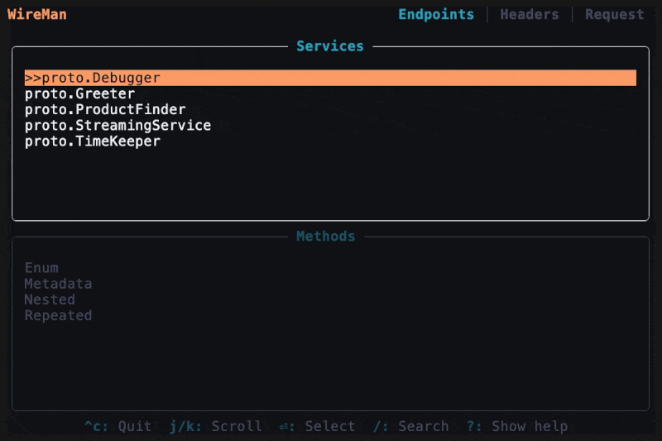Switch to the Endpoints tab
The height and width of the screenshot is (441, 662).
tap(436, 14)
